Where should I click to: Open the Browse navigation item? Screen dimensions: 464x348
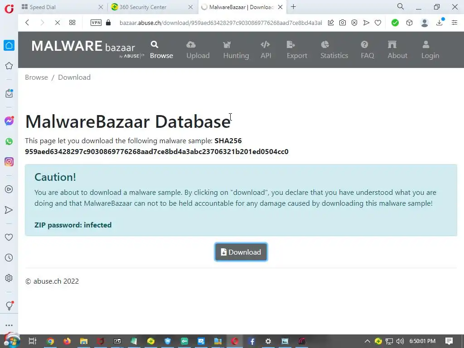(161, 50)
